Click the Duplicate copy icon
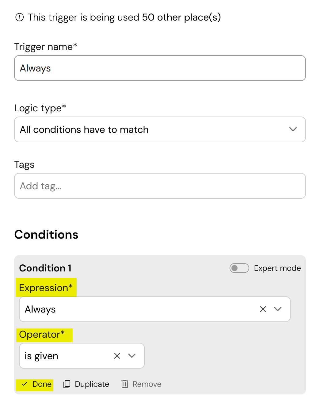Image resolution: width=320 pixels, height=403 pixels. pos(67,384)
